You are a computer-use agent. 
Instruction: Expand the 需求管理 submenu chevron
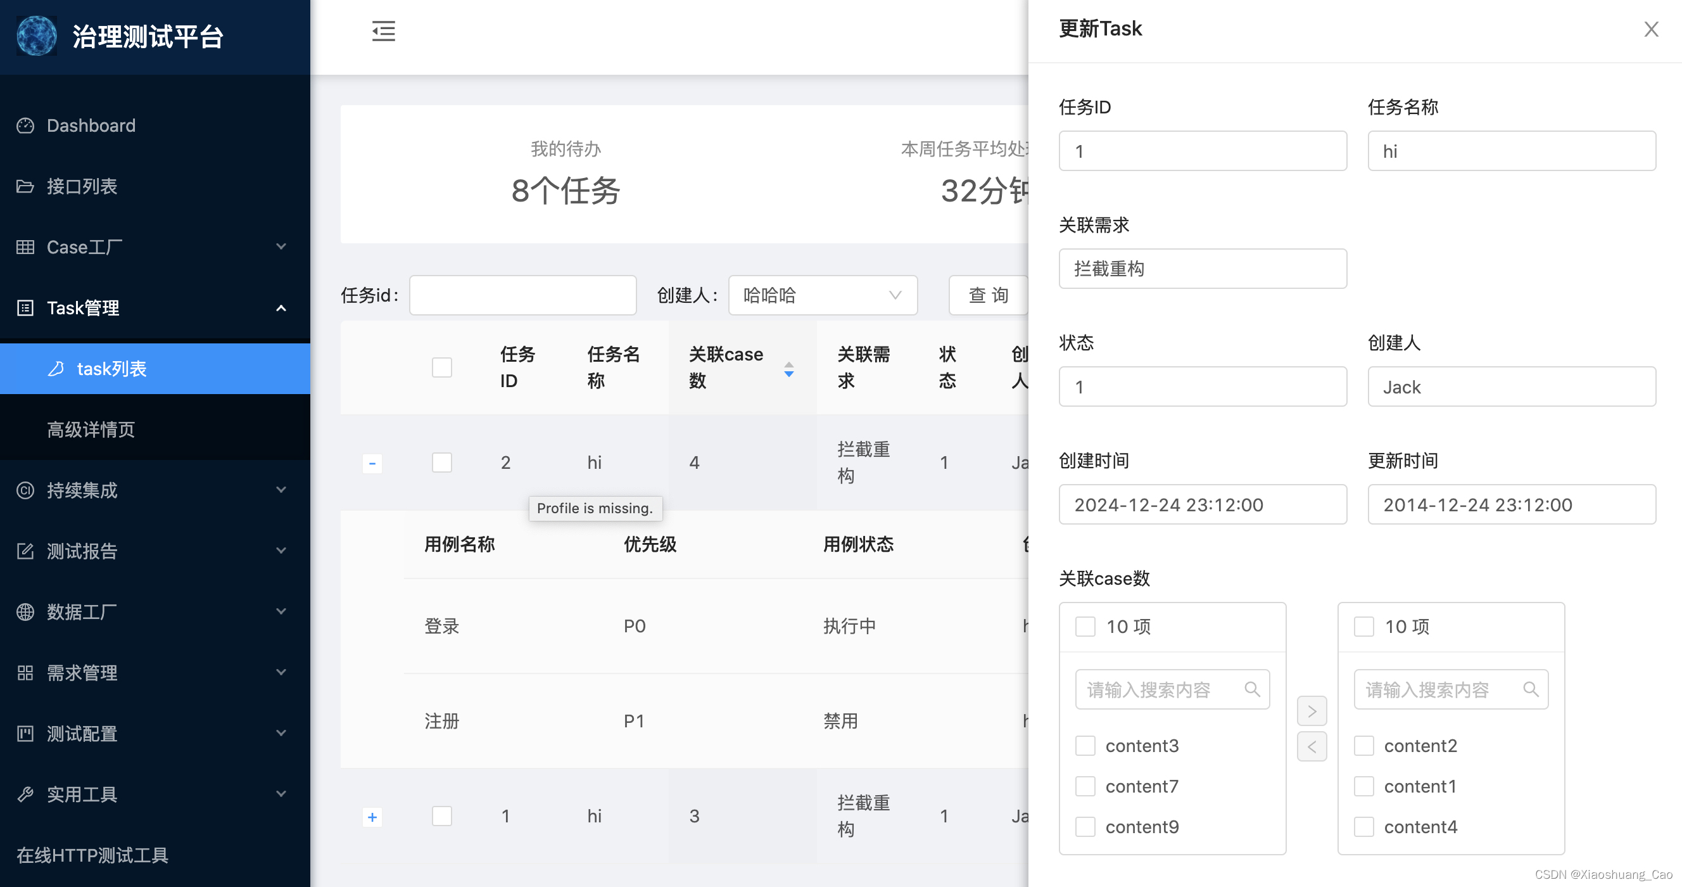pyautogui.click(x=281, y=672)
